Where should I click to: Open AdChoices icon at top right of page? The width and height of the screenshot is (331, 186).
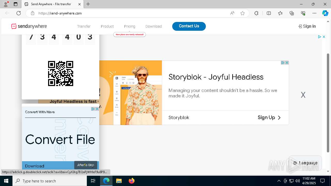320,37
